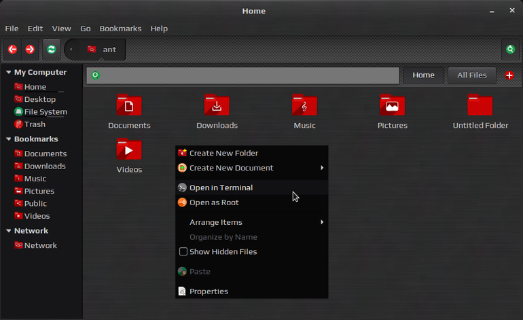This screenshot has height=320, width=523.
Task: Select the Pictures folder icon
Action: pyautogui.click(x=393, y=105)
